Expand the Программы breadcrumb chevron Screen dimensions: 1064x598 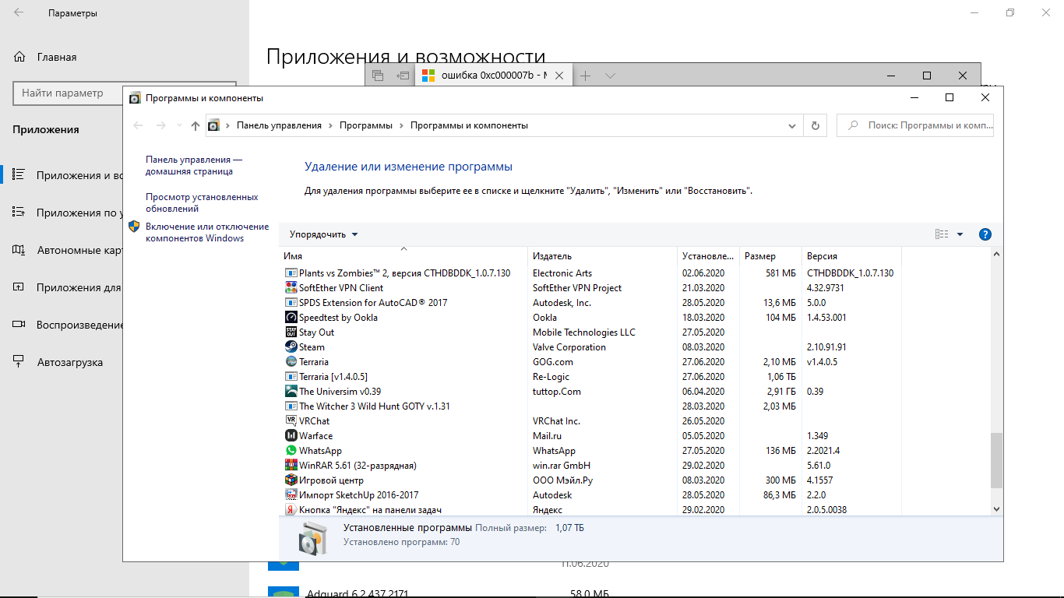(401, 125)
